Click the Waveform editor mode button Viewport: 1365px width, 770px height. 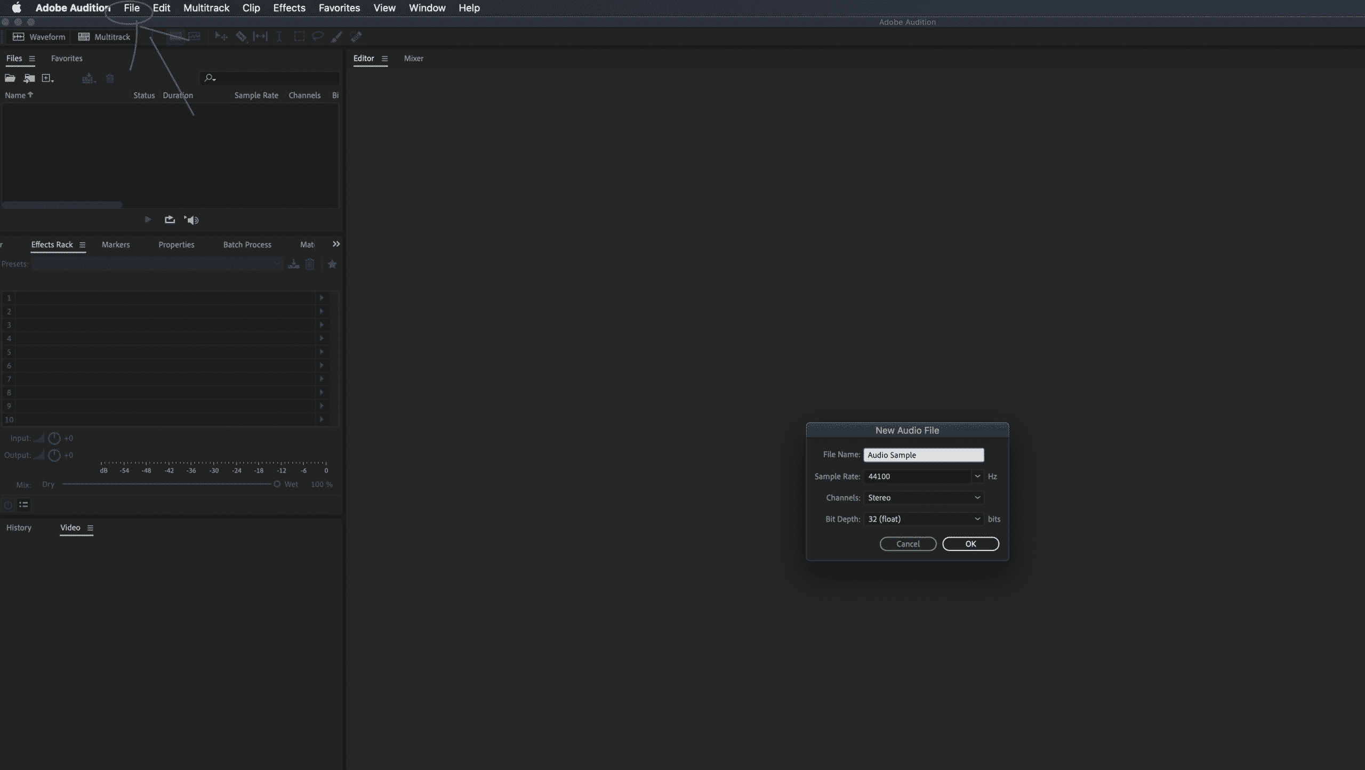(38, 37)
